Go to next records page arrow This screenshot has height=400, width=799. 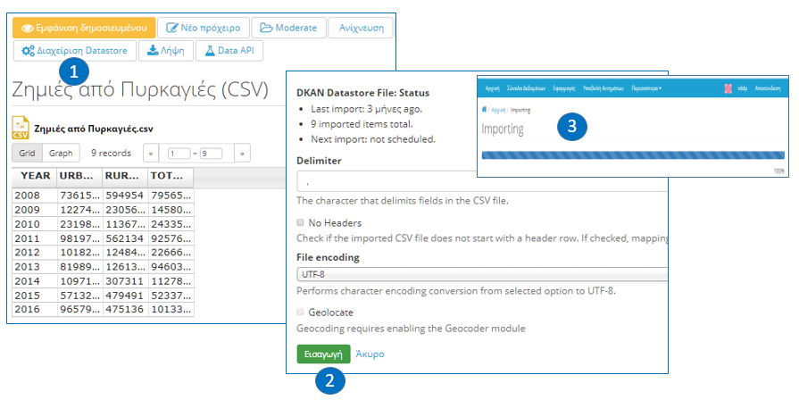241,154
